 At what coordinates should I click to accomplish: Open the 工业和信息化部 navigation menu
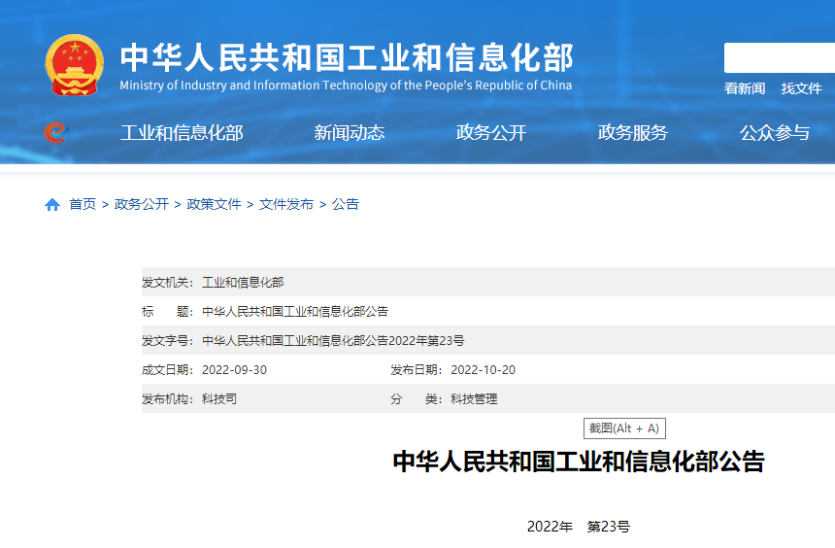click(182, 133)
